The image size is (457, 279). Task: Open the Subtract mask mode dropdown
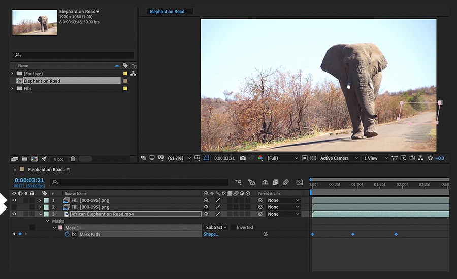tap(216, 228)
